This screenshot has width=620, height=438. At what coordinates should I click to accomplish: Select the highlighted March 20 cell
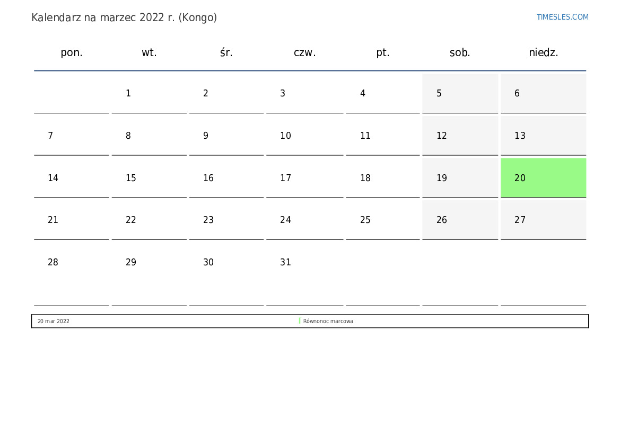(543, 178)
